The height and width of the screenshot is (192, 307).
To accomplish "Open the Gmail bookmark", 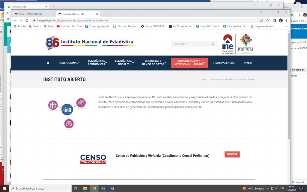I will pyautogui.click(x=77, y=26).
